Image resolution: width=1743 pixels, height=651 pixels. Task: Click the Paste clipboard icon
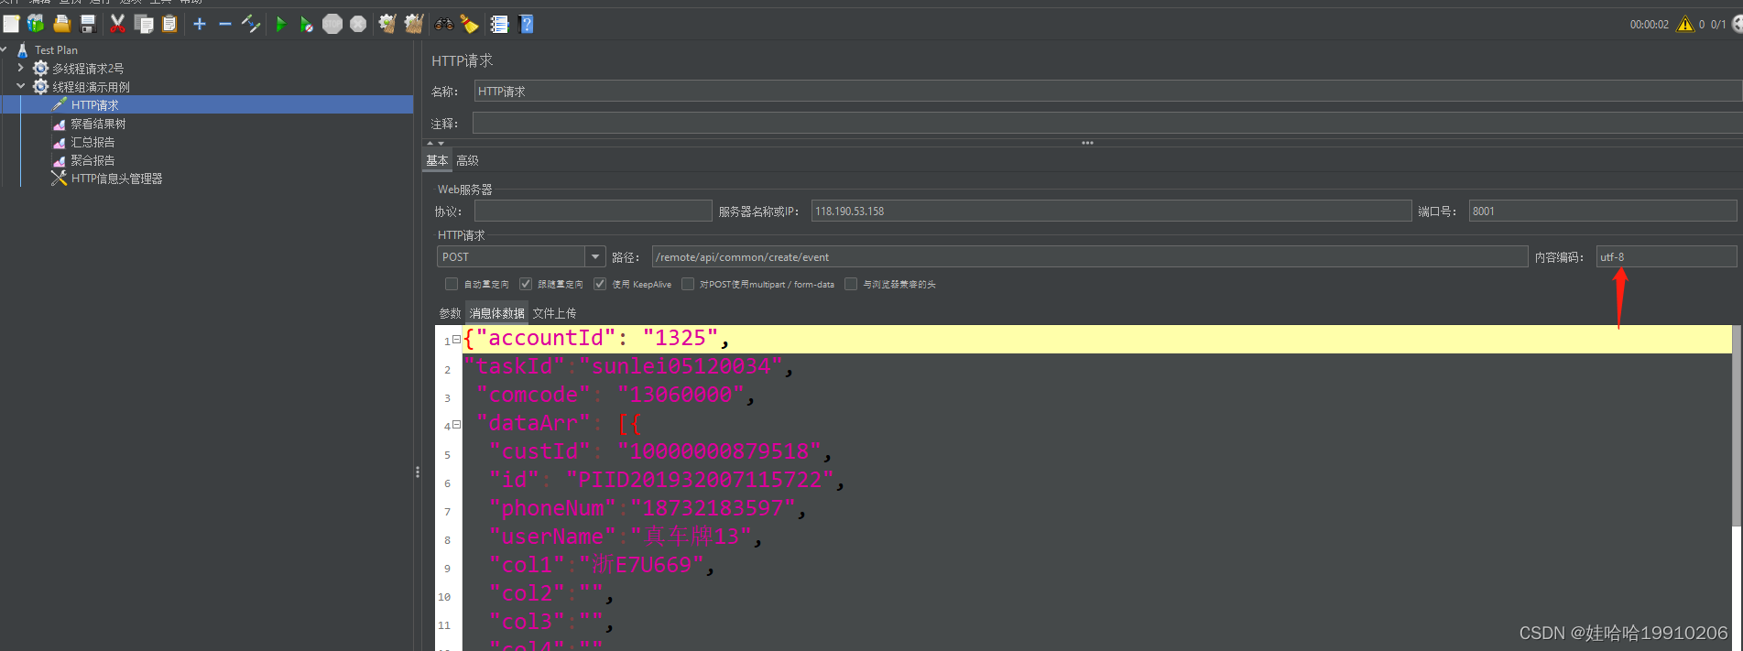pyautogui.click(x=169, y=24)
